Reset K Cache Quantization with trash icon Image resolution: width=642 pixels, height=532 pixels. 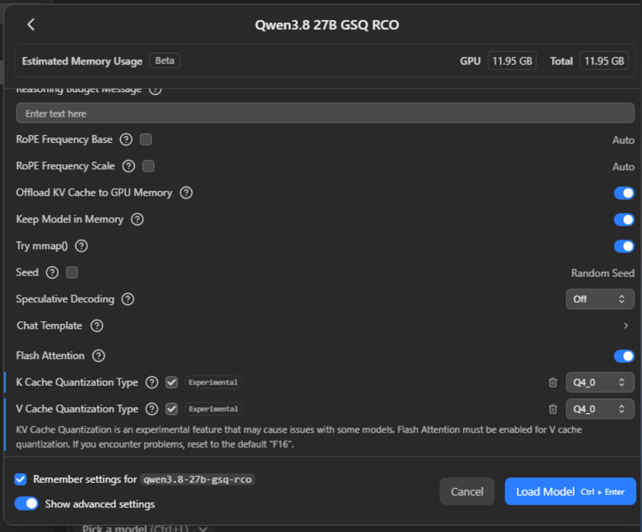click(553, 382)
